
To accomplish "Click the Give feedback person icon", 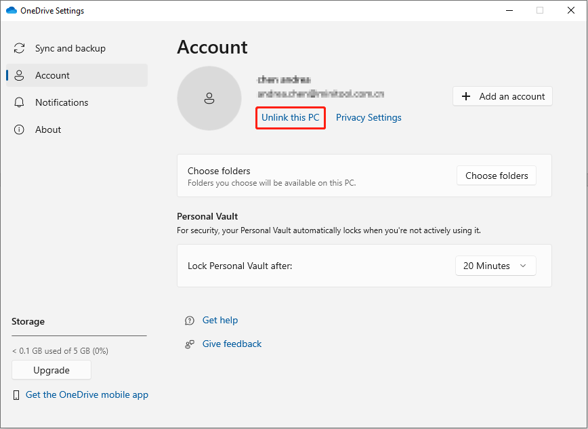I will pyautogui.click(x=190, y=344).
